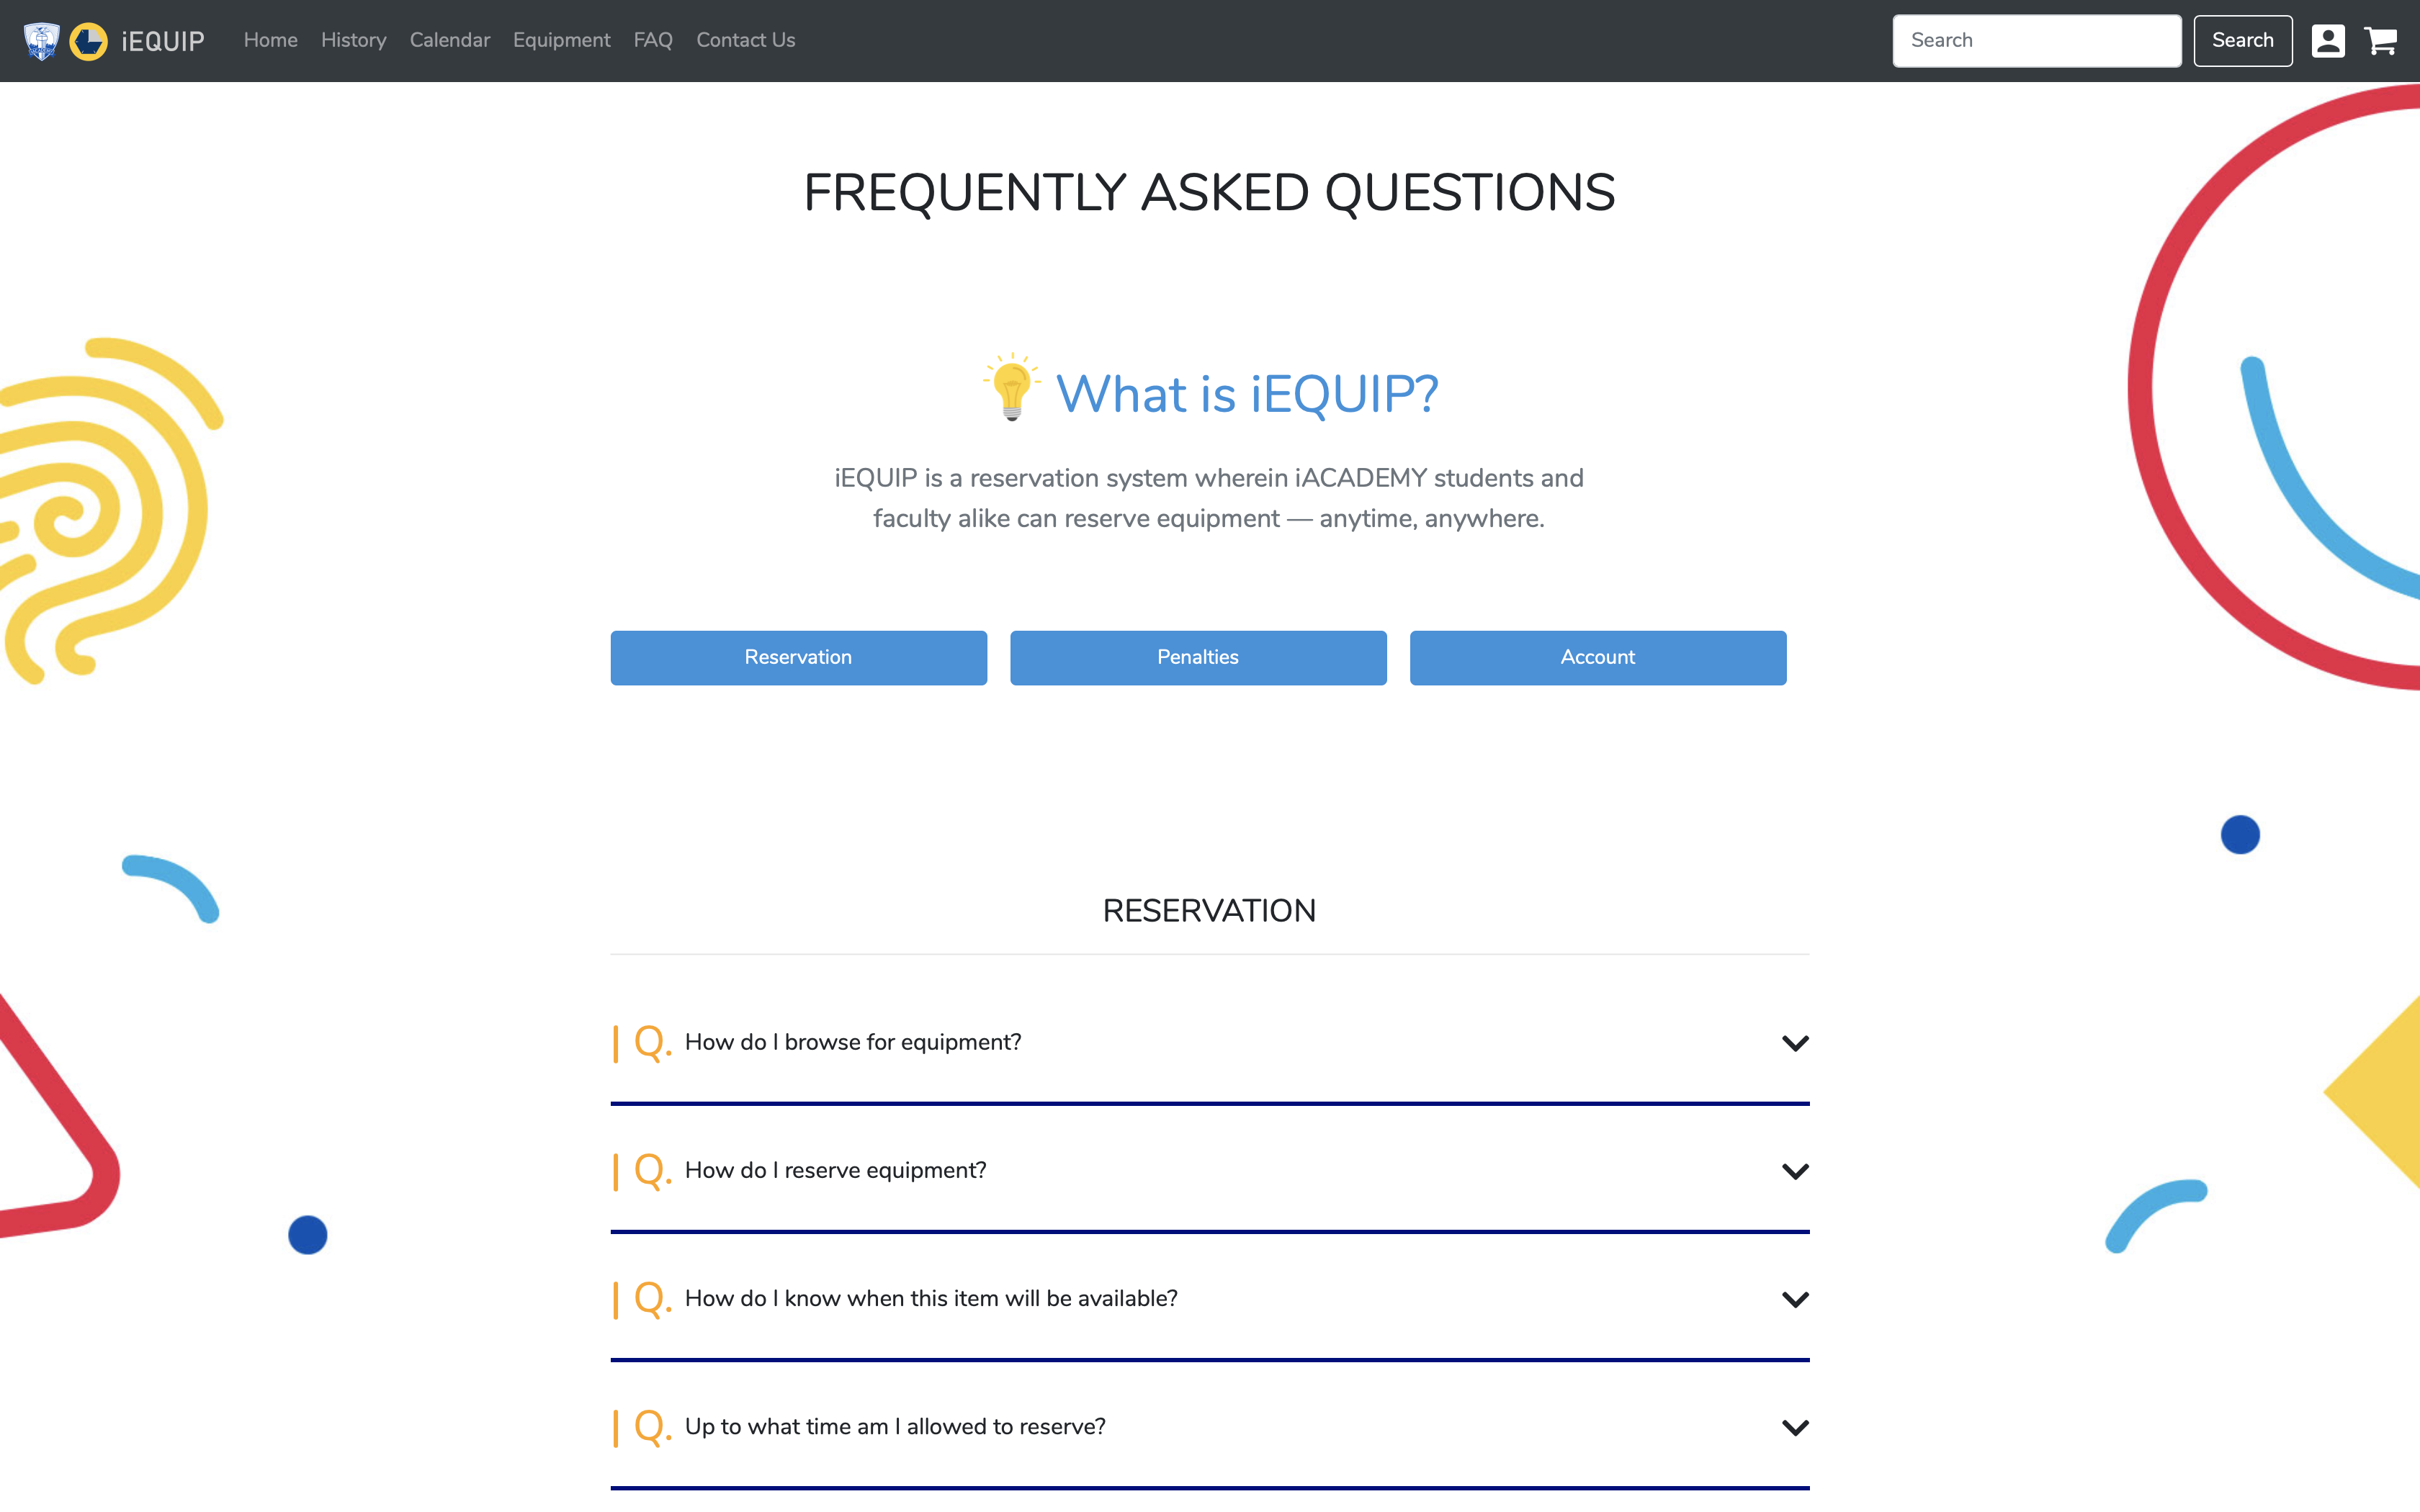Screen dimensions: 2420x1512
Task: Open the Calendar nav link
Action: pos(450,40)
